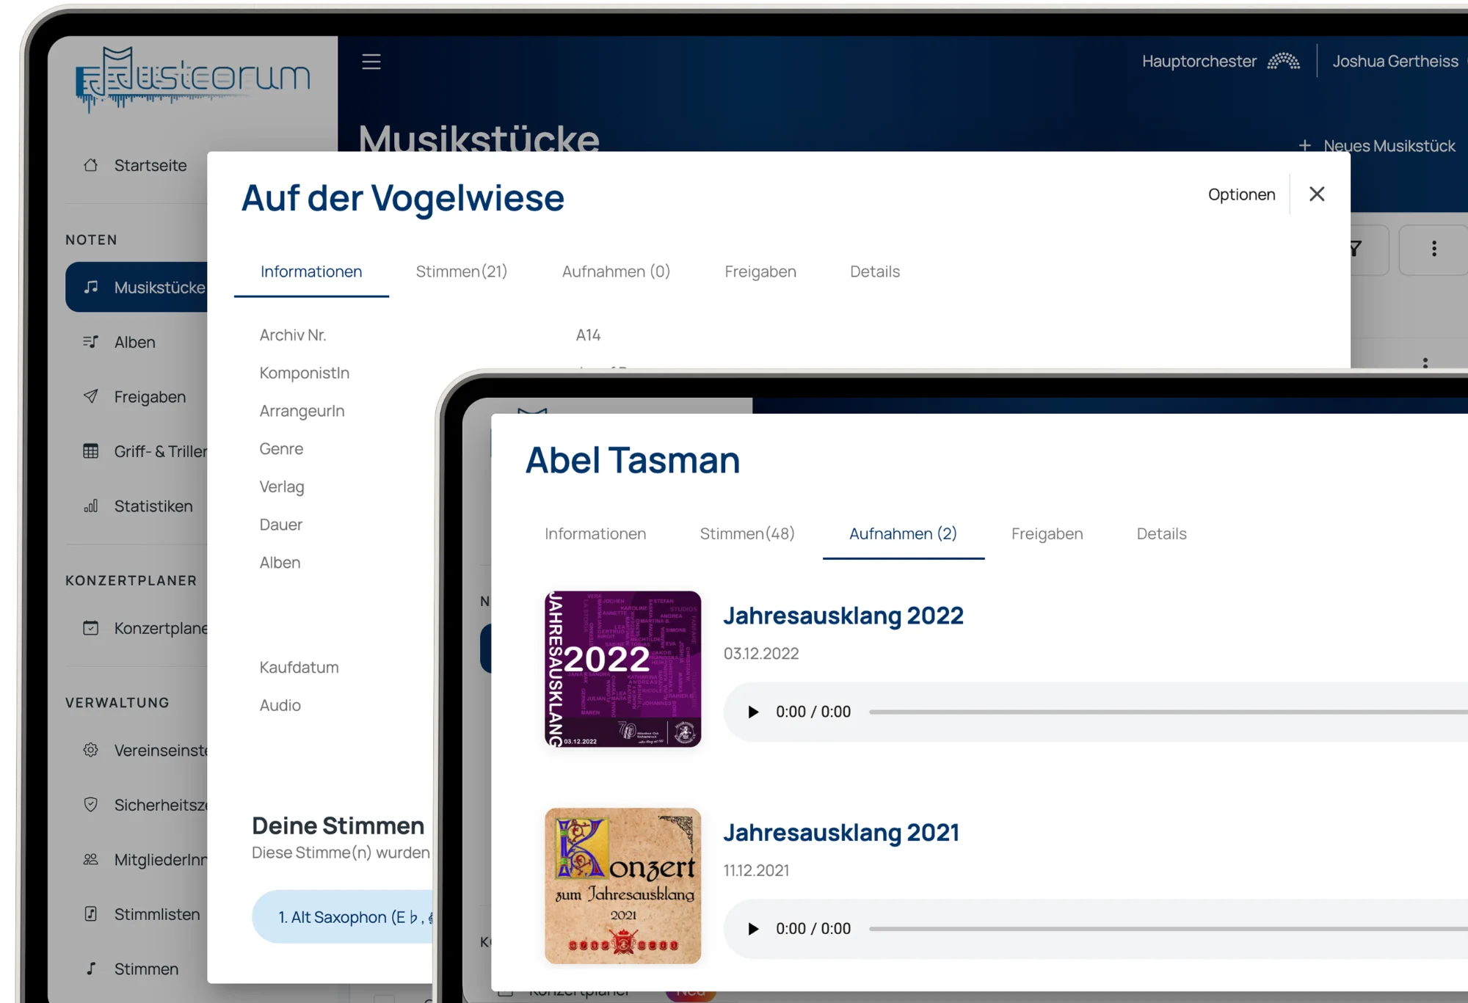
Task: Click the Vereinseinstellungen gear icon
Action: click(90, 750)
